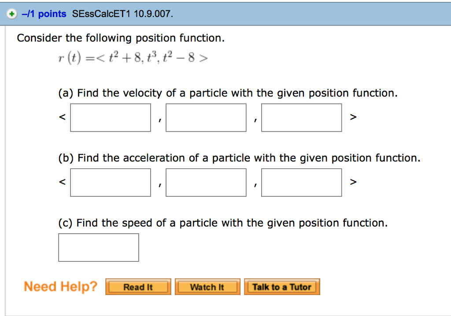Viewport: 451px width, 316px height.
Task: Select the third acceleration component input box
Action: click(x=301, y=182)
